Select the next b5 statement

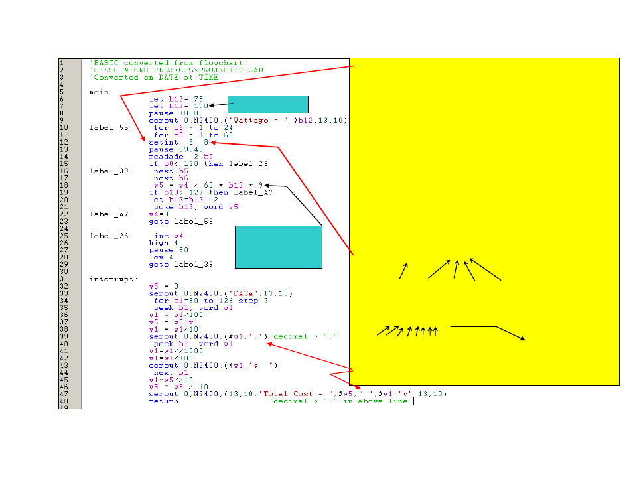click(171, 171)
